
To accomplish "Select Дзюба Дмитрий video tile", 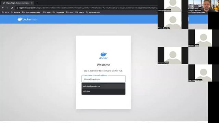I will point(204,6).
